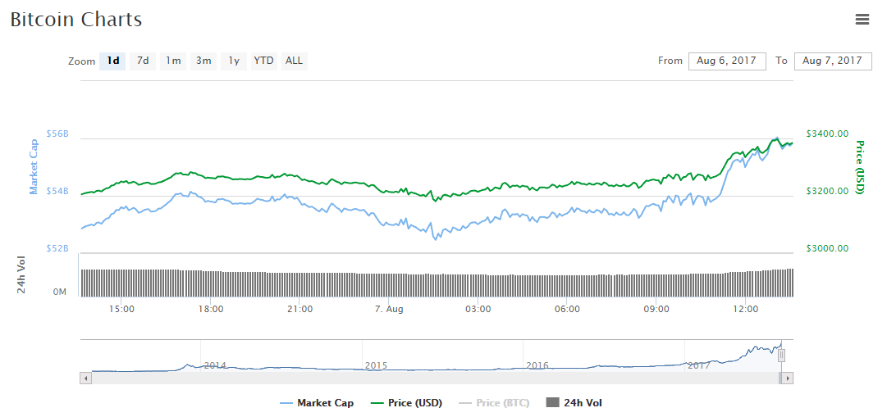Click the 0M volume axis label
Viewport: 887px width, 417px height.
(x=60, y=292)
